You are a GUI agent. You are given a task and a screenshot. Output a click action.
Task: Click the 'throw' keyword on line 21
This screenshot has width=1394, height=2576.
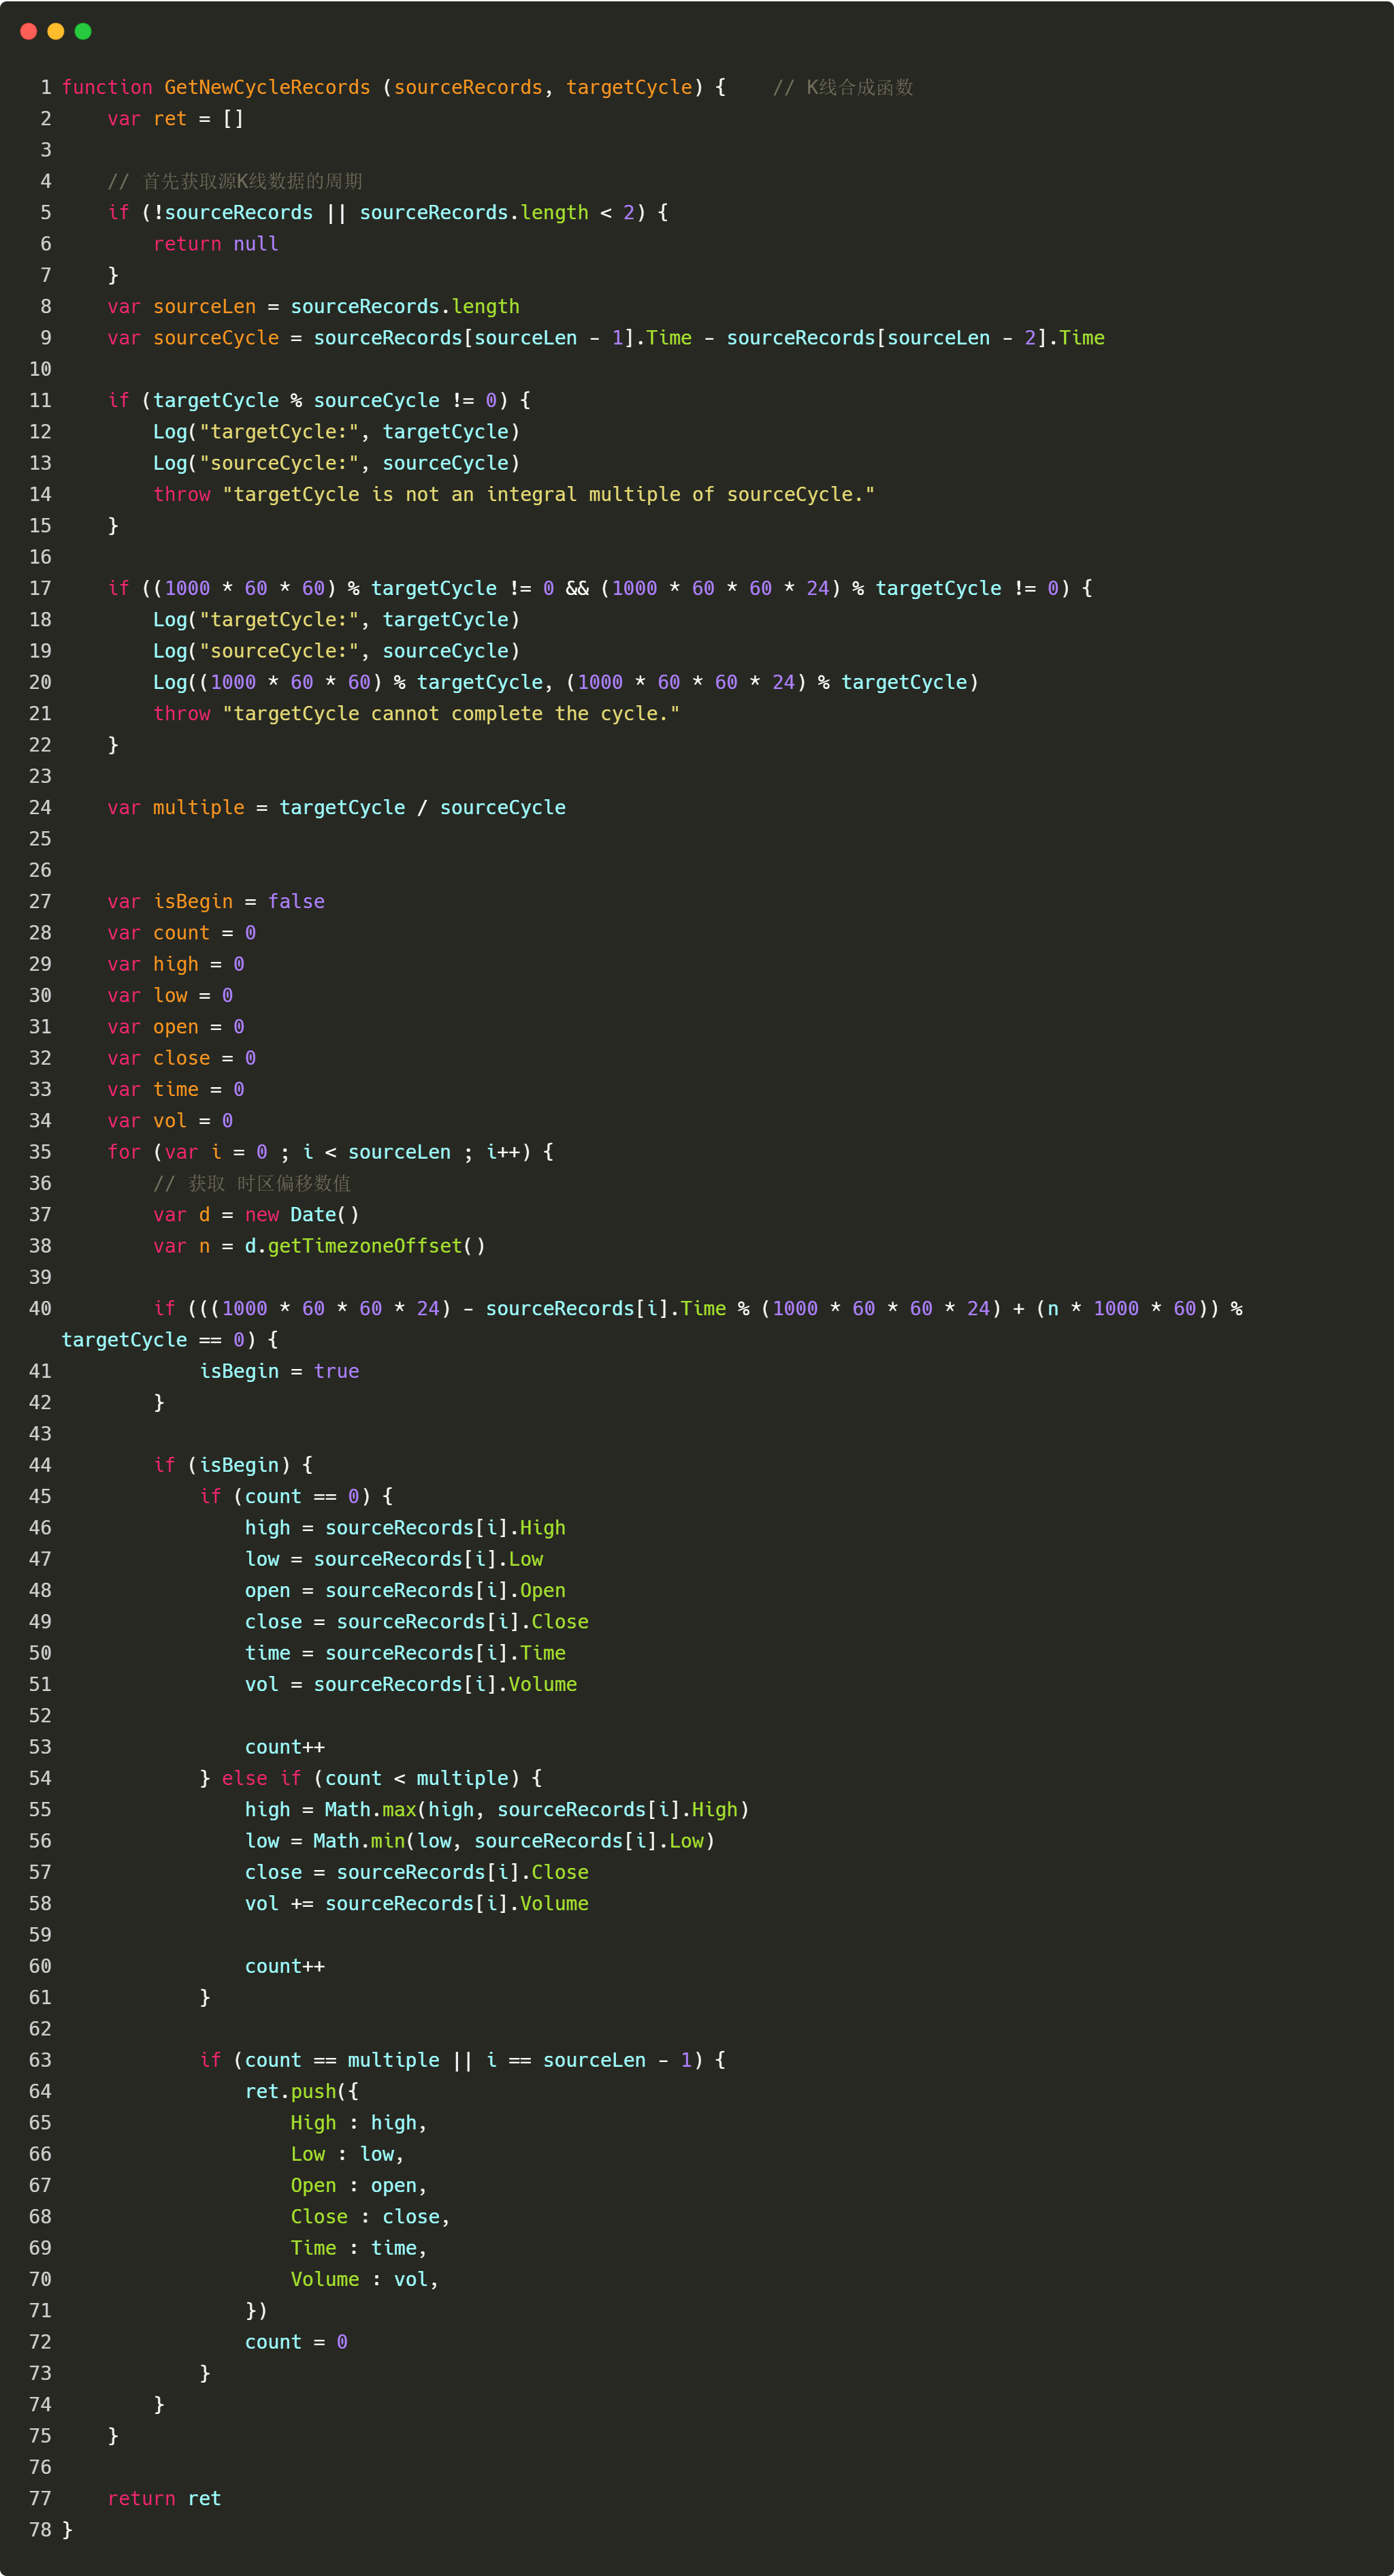[x=182, y=714]
